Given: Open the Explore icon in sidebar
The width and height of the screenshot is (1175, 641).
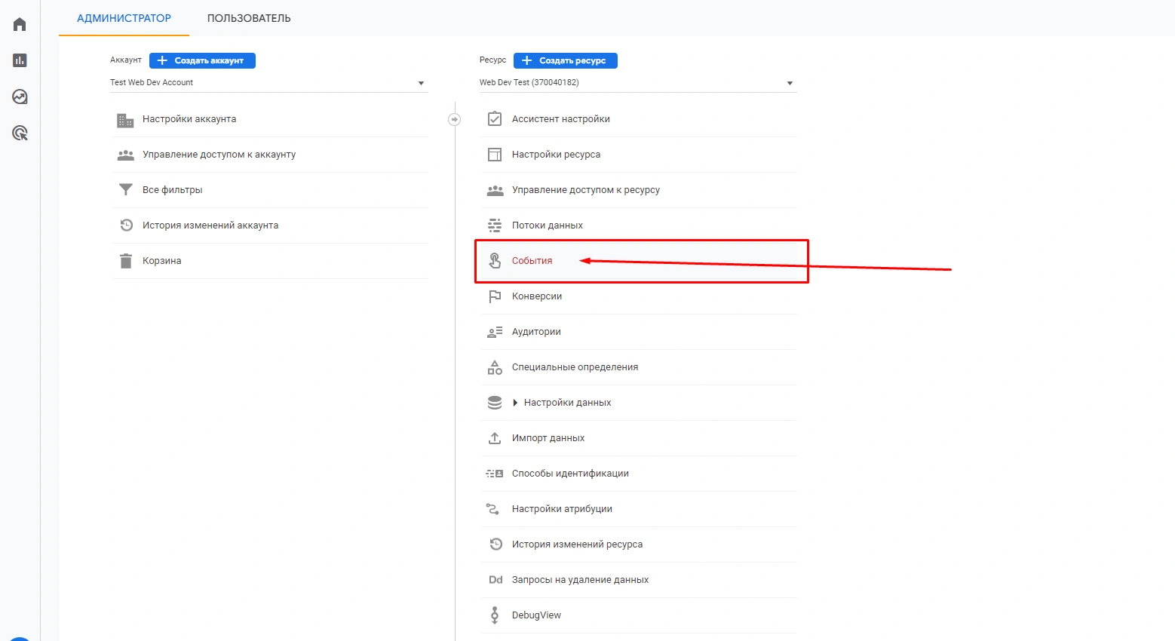Looking at the screenshot, I should coord(20,97).
